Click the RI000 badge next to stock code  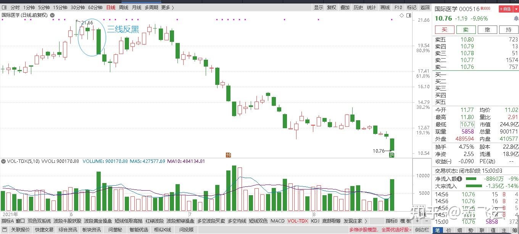point(485,8)
